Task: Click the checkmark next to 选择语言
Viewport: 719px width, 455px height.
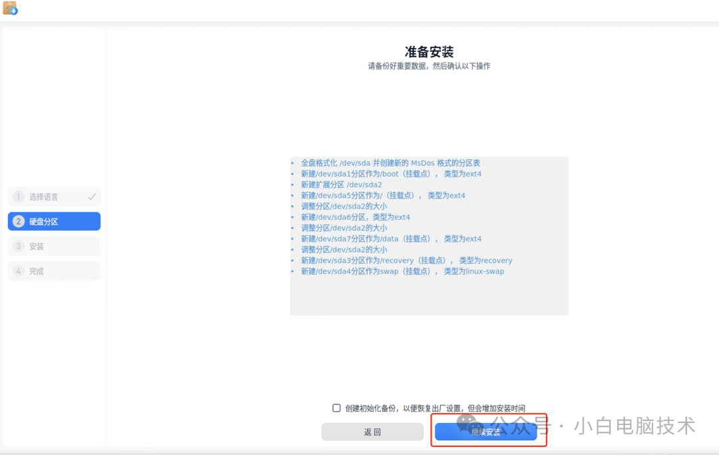Action: pos(92,197)
